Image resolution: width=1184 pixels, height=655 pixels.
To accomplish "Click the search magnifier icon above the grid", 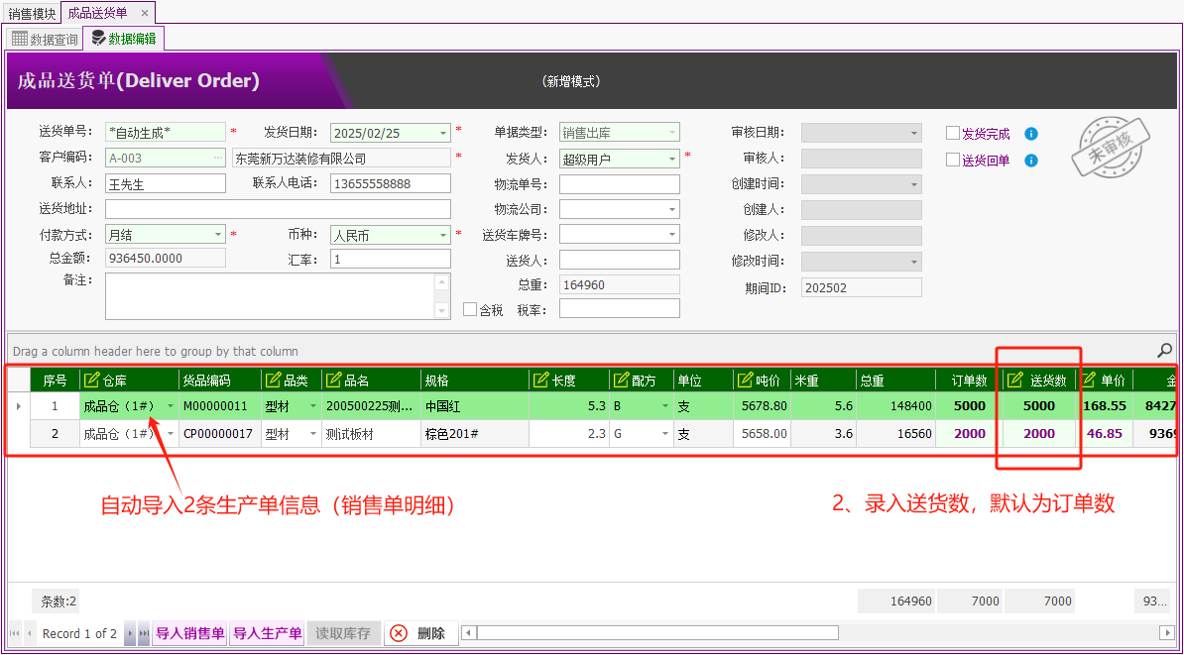I will coord(1164,350).
